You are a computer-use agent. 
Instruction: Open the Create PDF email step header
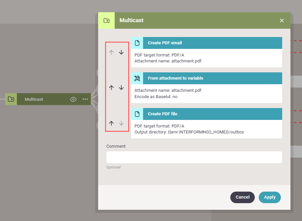(212, 43)
